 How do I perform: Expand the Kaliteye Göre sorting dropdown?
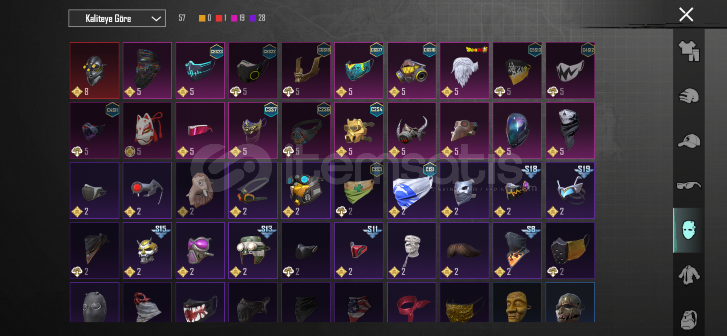(117, 18)
